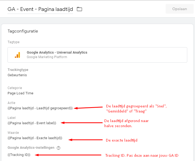Edit the tag name 'GA - Event - Pagina laadtijd'
The height and width of the screenshot is (161, 195).
point(40,9)
